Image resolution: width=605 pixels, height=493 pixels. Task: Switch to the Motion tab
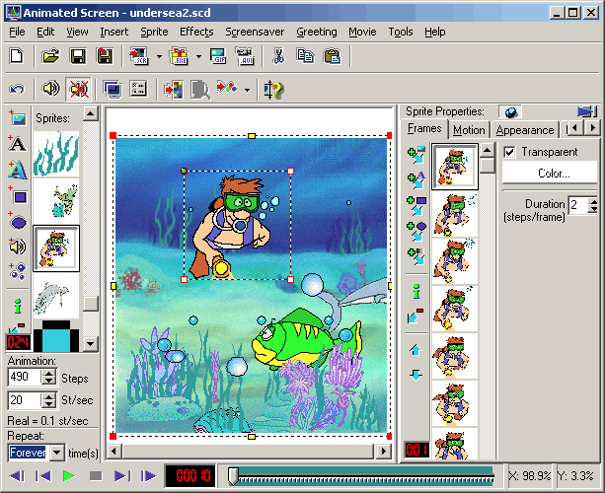pyautogui.click(x=469, y=130)
